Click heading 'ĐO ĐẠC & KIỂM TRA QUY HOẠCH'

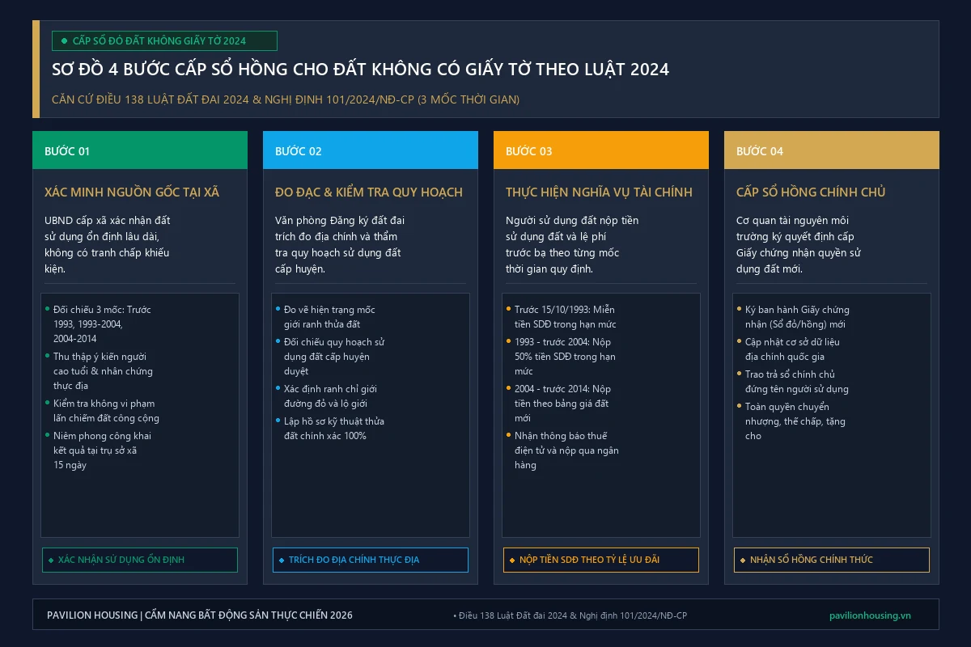point(369,192)
